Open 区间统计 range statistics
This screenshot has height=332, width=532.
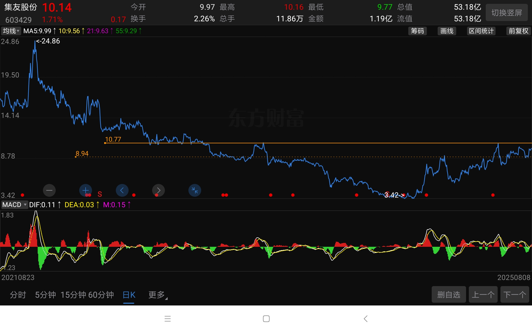click(x=481, y=31)
